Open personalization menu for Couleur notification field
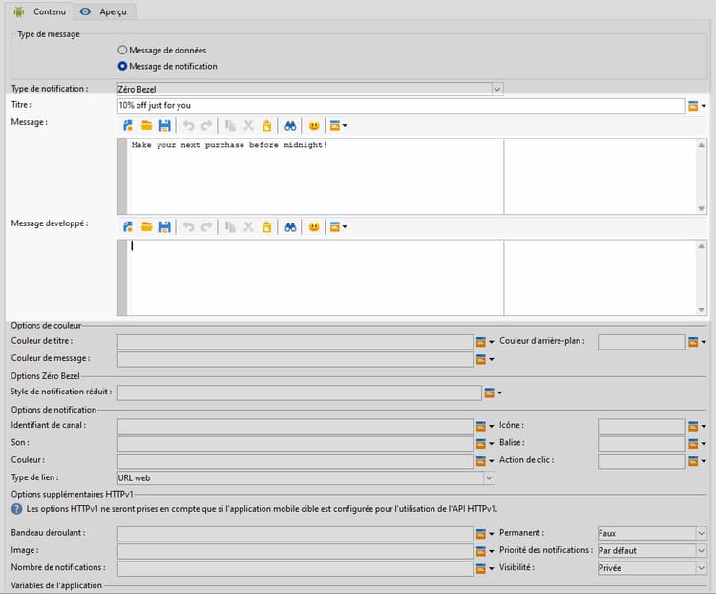The image size is (716, 594). pyautogui.click(x=484, y=461)
